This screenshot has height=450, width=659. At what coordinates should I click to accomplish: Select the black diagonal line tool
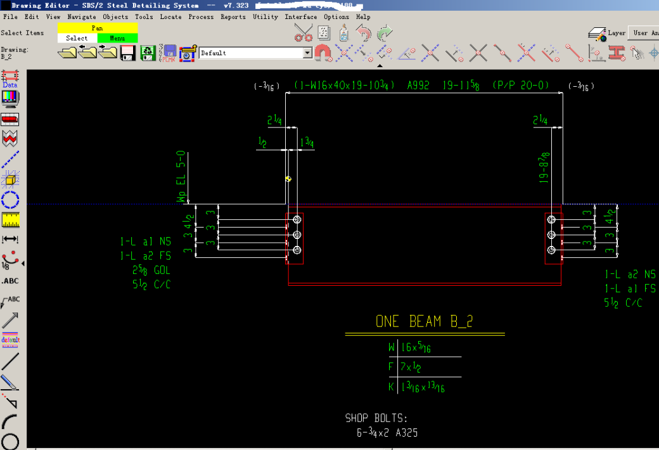pyautogui.click(x=10, y=361)
